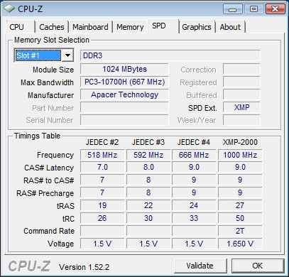Click the JEDEC #4 column header
This screenshot has height=277, width=289.
pos(194,142)
